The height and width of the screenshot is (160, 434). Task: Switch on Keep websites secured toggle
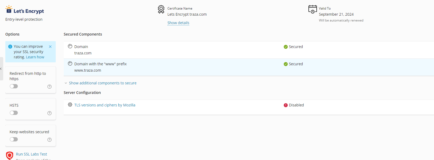(x=14, y=139)
